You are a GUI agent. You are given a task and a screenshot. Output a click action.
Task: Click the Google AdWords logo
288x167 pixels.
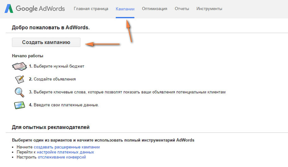click(35, 8)
